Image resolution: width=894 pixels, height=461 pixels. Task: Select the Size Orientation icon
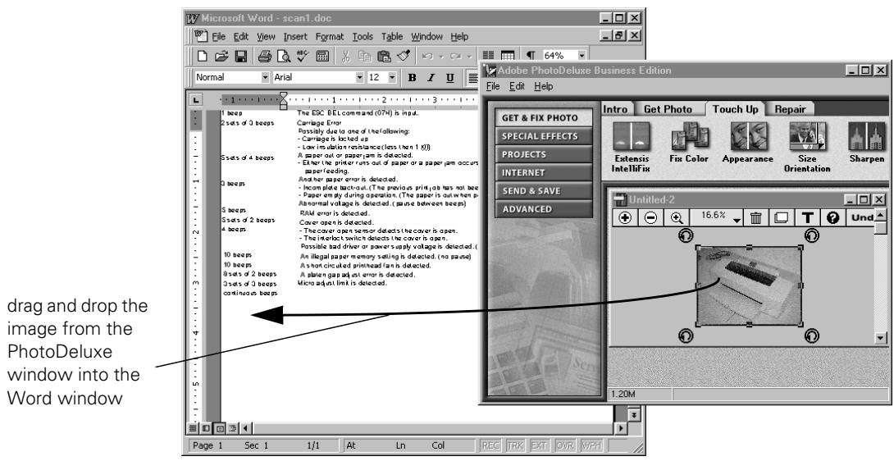807,136
